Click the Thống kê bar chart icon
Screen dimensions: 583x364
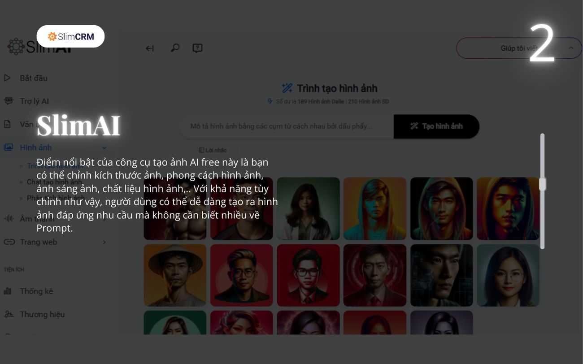pyautogui.click(x=7, y=291)
